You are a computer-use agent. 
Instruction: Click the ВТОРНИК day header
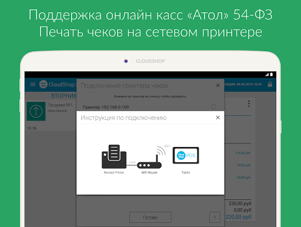[64, 96]
